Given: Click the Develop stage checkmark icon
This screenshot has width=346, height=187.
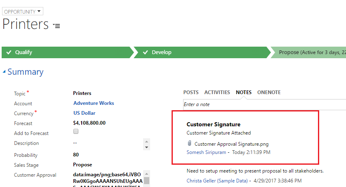Looking at the screenshot, I should [x=145, y=52].
